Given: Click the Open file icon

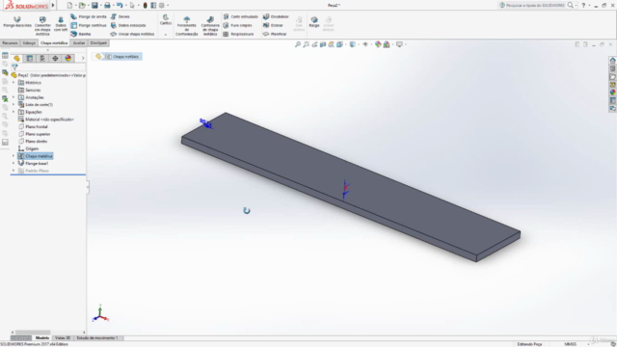Looking at the screenshot, I should [82, 5].
